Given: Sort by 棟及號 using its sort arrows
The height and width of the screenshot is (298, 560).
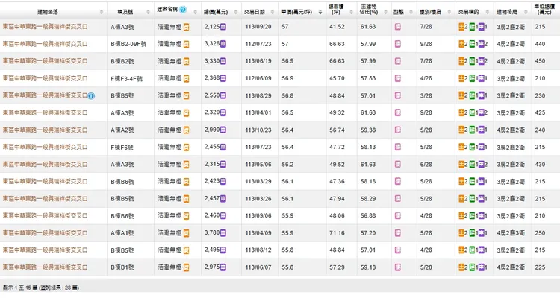Looking at the screenshot, I should 149,12.
